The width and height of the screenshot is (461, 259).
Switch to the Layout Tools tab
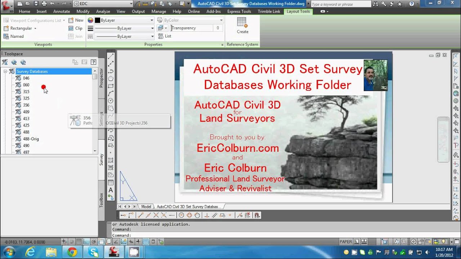[x=299, y=12]
